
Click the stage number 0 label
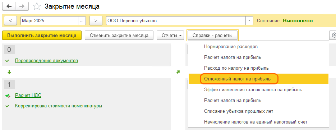click(x=9, y=50)
